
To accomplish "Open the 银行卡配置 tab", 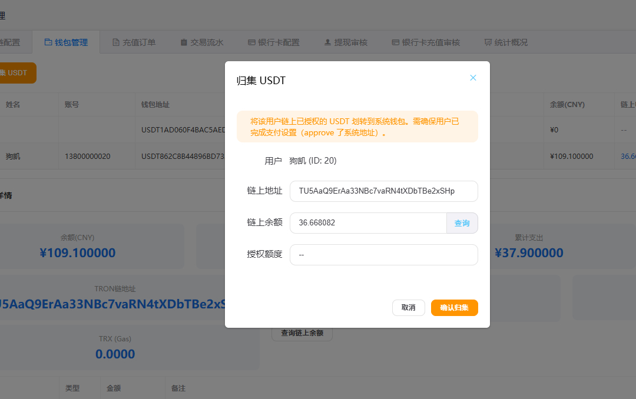I will tap(274, 42).
